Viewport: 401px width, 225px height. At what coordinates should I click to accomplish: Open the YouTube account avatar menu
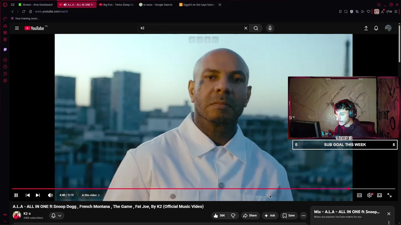388,28
